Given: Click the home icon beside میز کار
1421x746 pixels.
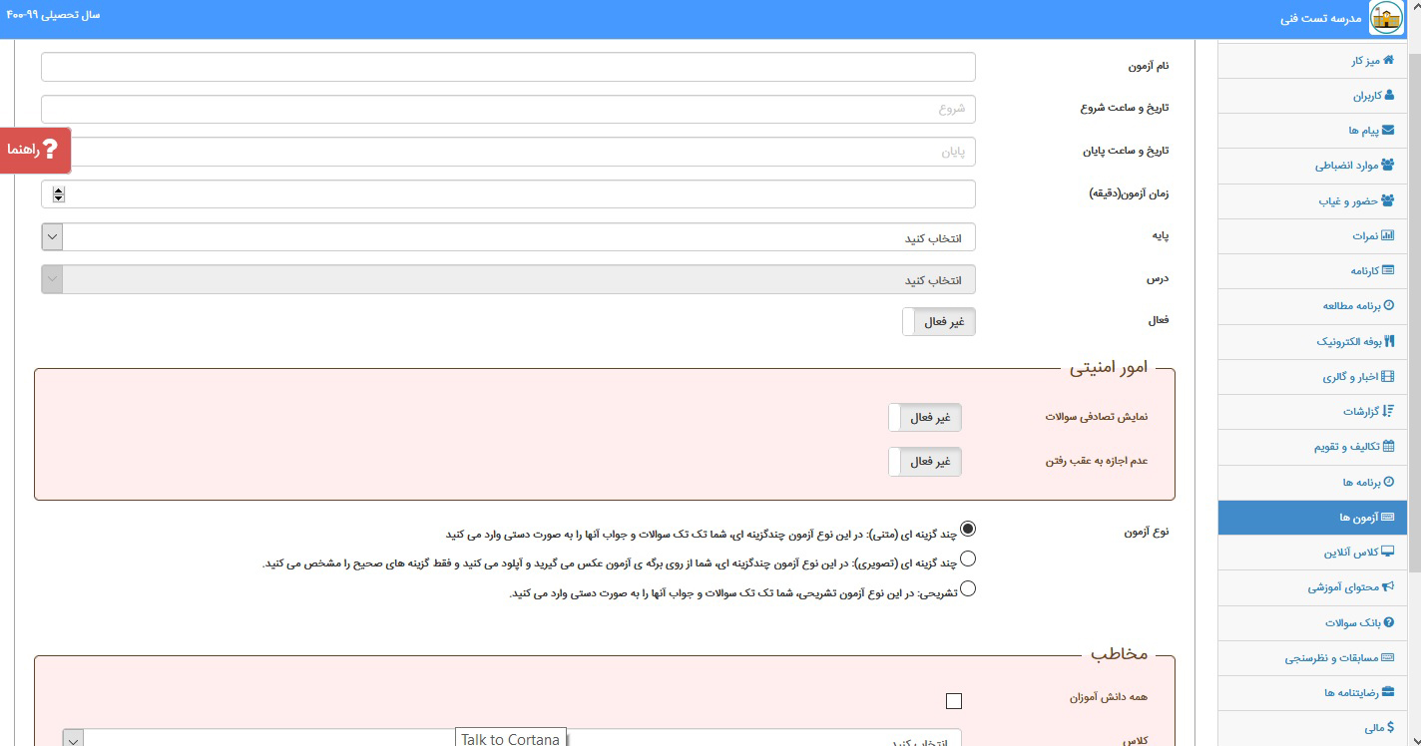Looking at the screenshot, I should 1388,61.
